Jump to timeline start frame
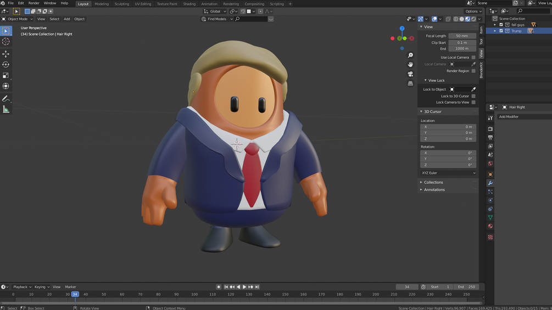The image size is (552, 310). [x=226, y=287]
